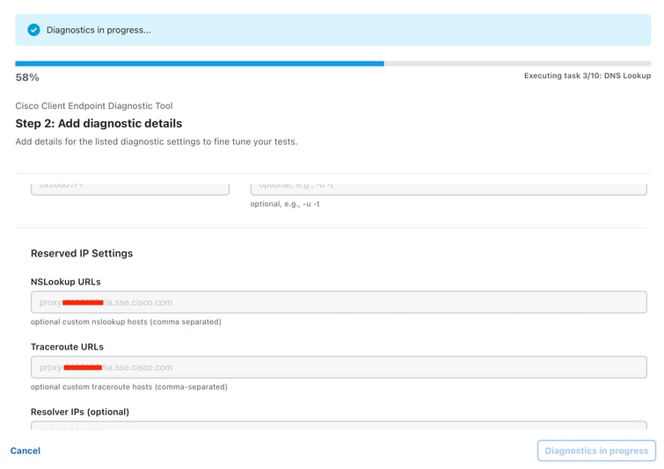This screenshot has width=664, height=469.
Task: Click the "Step 2: Add diagnostic details" heading
Action: click(x=99, y=124)
